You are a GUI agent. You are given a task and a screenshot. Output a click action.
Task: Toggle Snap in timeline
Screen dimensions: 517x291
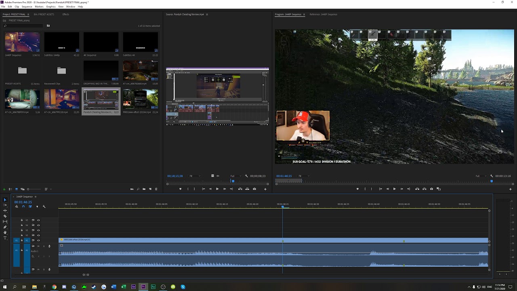(23, 207)
